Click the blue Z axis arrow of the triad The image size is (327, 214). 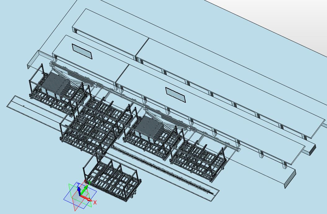coord(79,191)
